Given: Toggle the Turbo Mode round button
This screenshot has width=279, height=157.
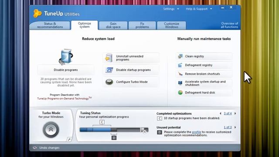Looking at the screenshot, I should 51,130.
